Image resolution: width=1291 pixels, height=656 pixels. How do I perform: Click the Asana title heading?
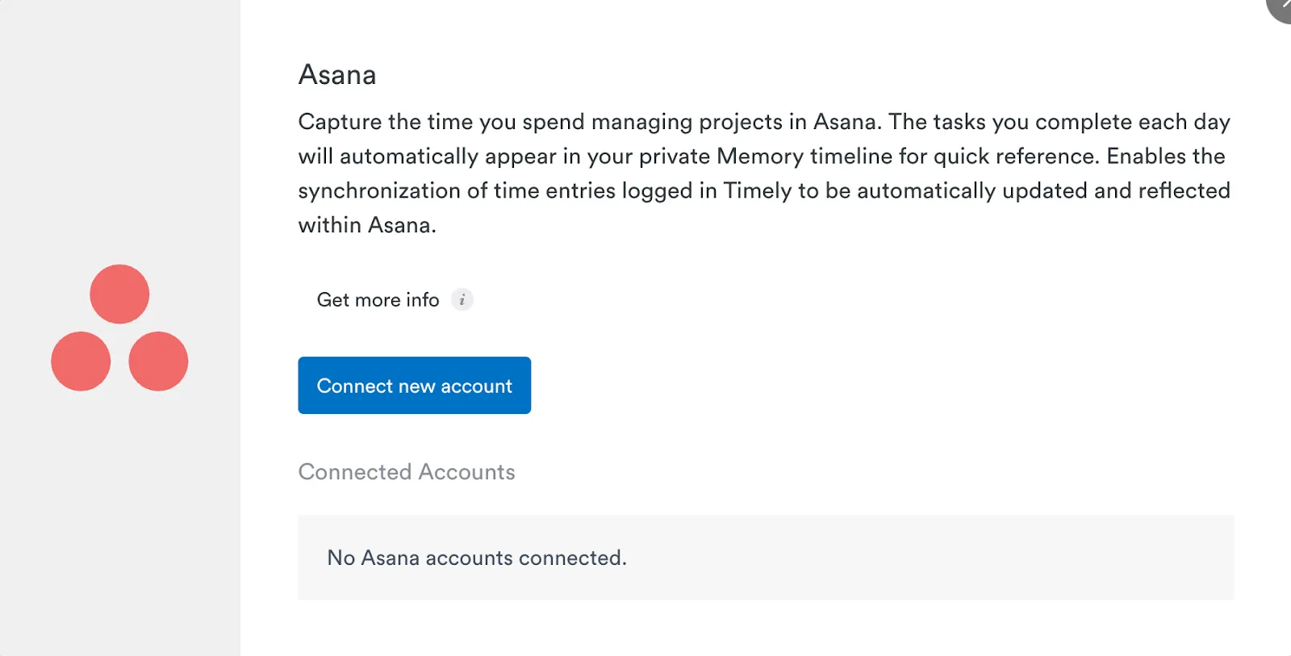pyautogui.click(x=337, y=75)
